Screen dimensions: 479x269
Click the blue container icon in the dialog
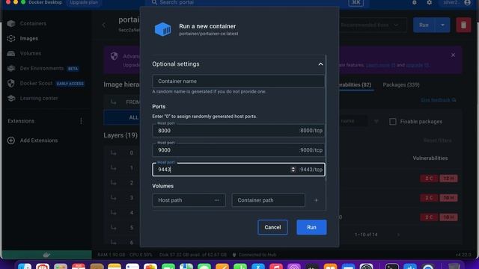tap(162, 29)
